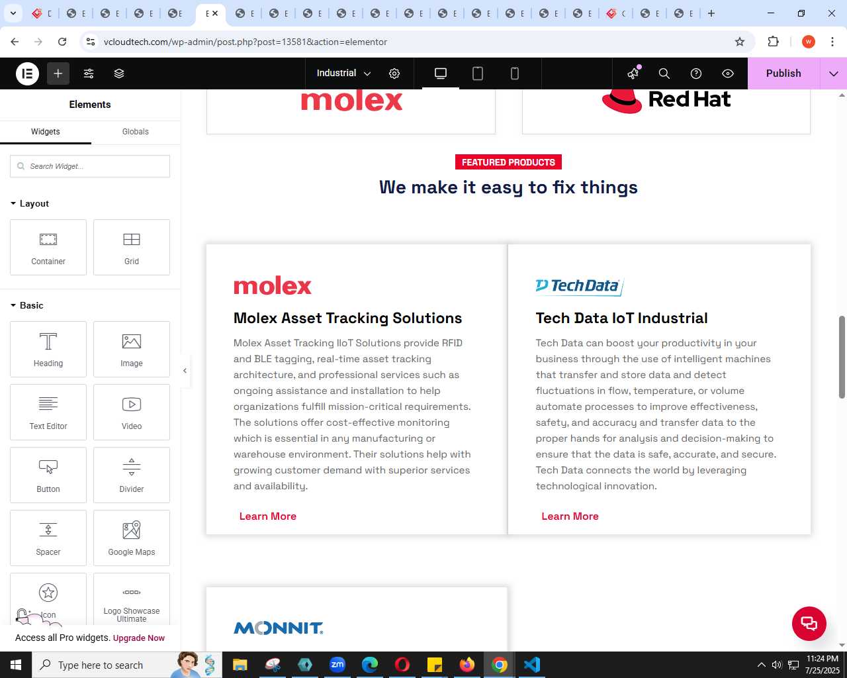
Task: Open What's New megaphone icon
Action: click(633, 73)
